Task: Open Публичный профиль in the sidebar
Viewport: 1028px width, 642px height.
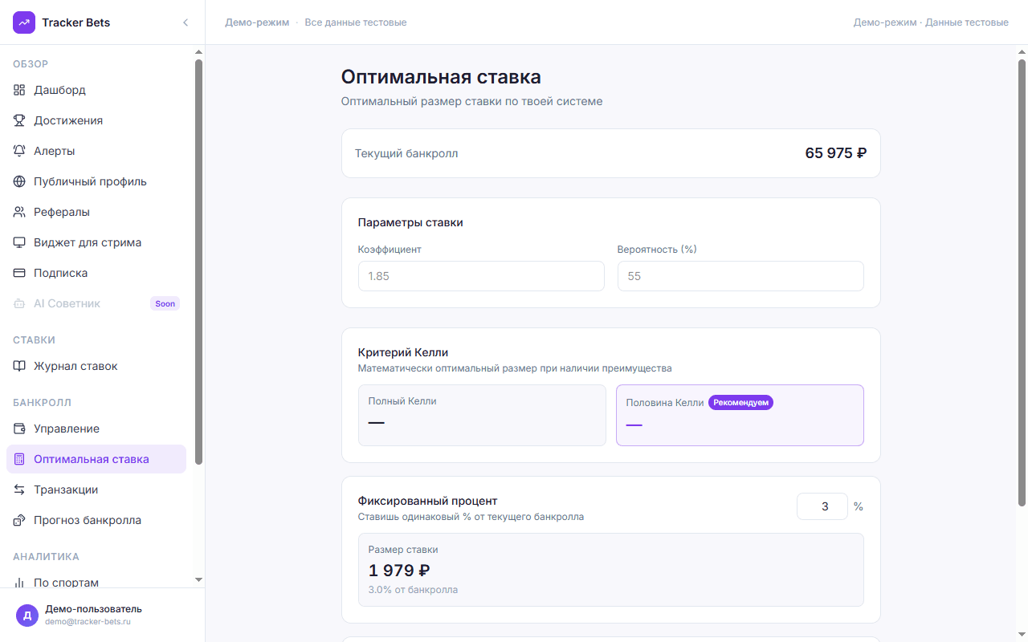Action: (96, 181)
